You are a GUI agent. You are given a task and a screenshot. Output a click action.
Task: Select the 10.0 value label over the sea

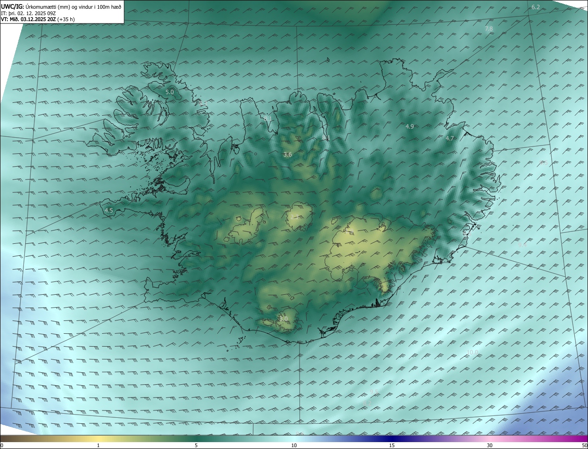(x=472, y=353)
